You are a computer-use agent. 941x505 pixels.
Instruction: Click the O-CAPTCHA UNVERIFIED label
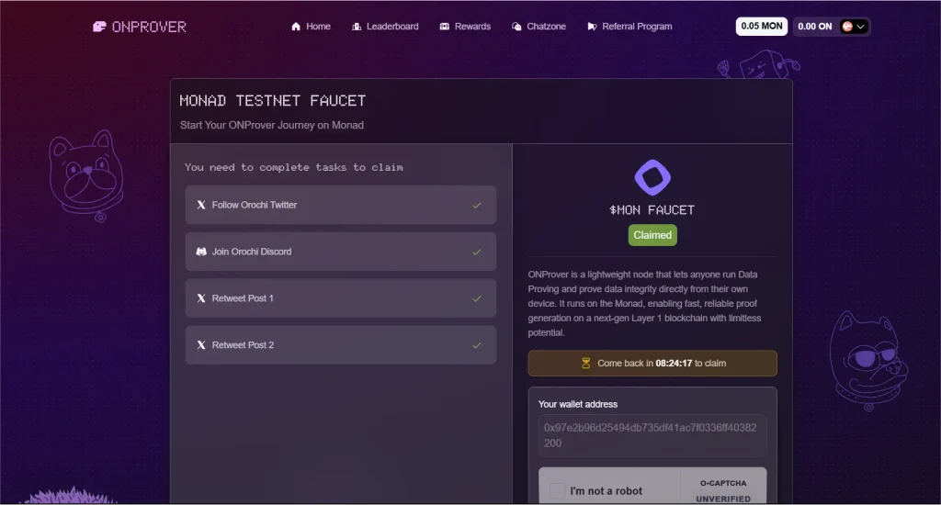(723, 490)
